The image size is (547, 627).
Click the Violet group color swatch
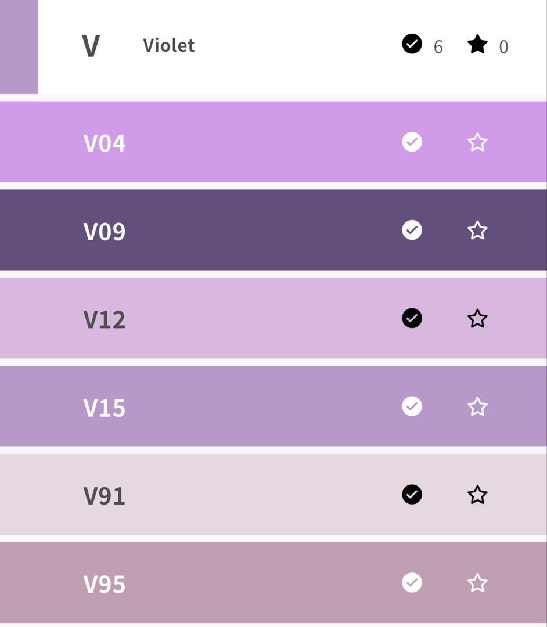[19, 46]
